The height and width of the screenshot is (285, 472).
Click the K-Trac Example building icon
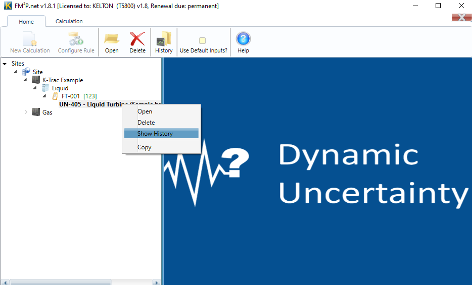click(x=36, y=80)
